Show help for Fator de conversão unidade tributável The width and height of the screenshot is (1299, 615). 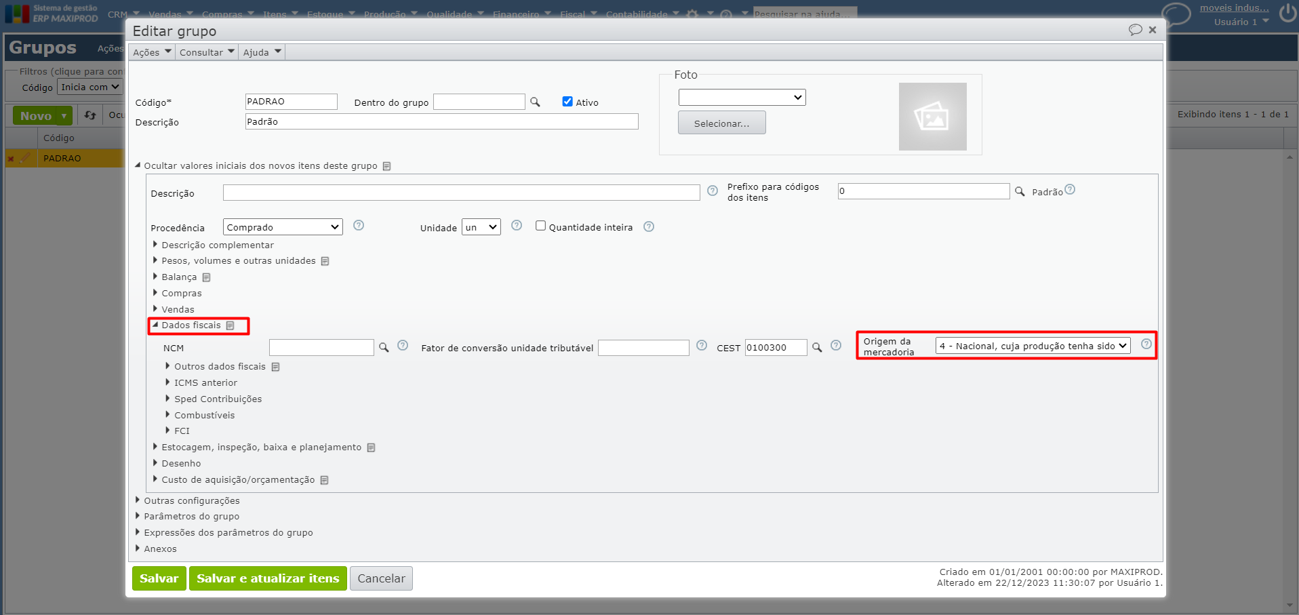[x=702, y=345]
